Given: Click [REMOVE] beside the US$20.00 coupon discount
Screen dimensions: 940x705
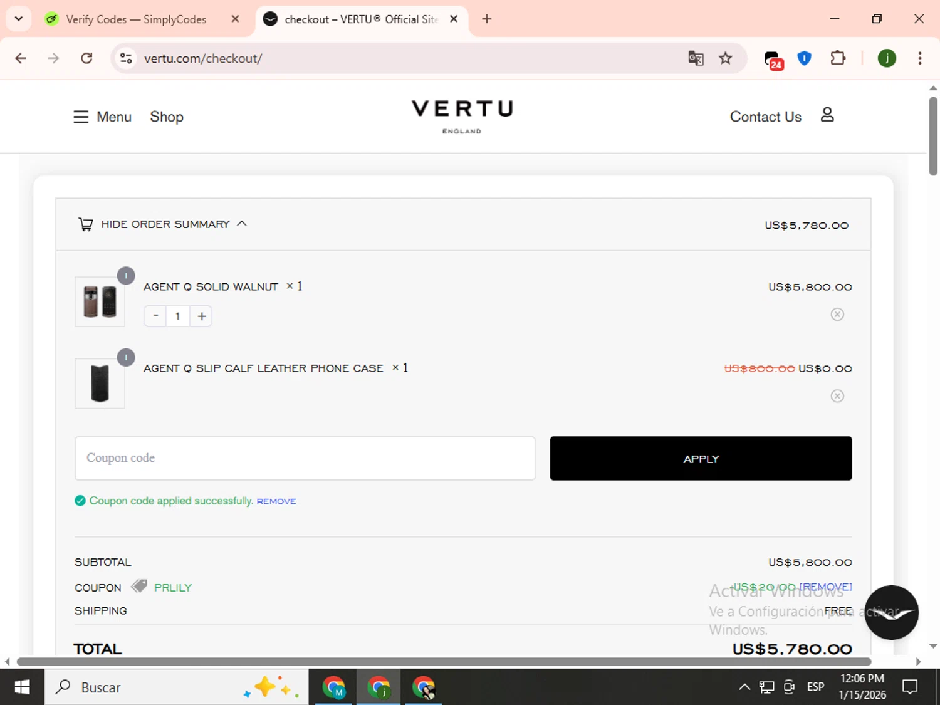Looking at the screenshot, I should [x=825, y=587].
